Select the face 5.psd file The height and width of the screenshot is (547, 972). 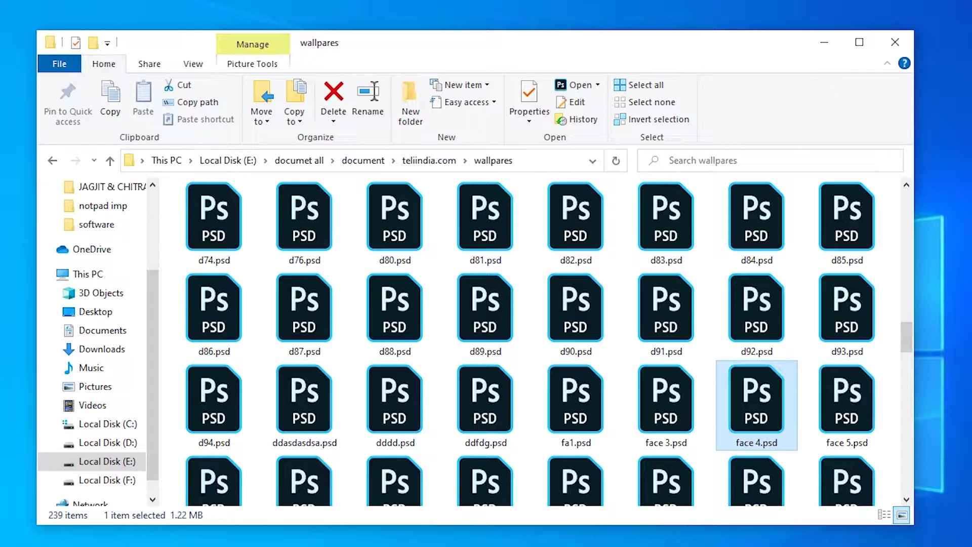(x=846, y=406)
